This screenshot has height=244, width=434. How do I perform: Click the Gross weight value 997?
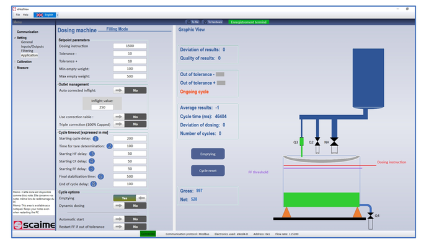pos(199,191)
